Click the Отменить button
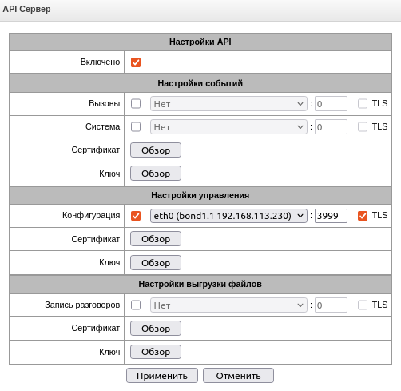Viewport: 401px width, 391px height. [238, 376]
